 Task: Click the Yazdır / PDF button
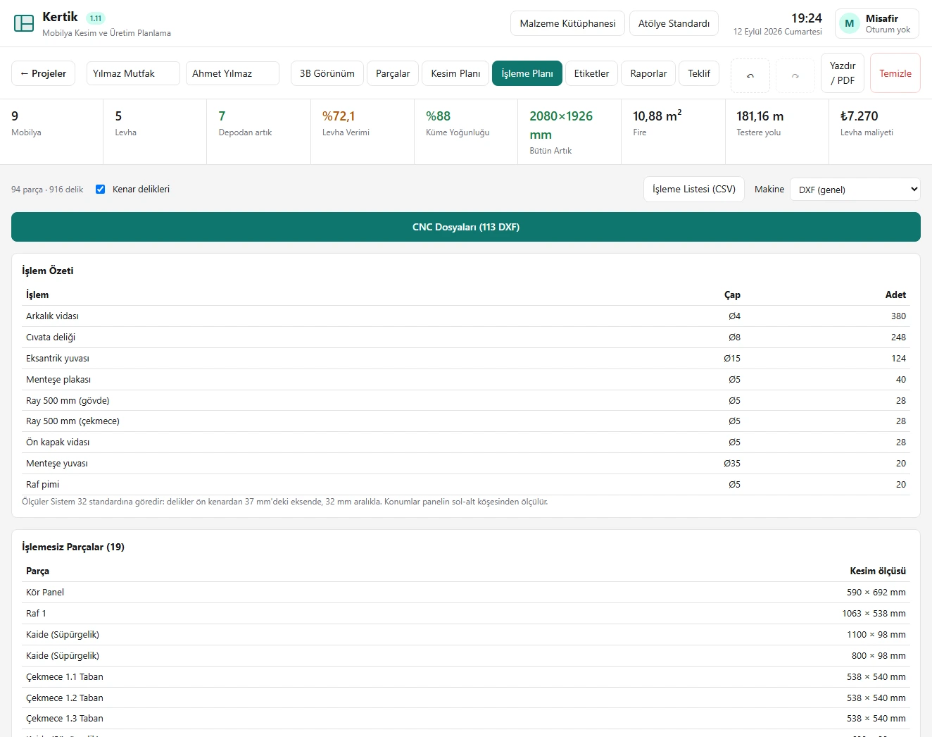coord(843,73)
